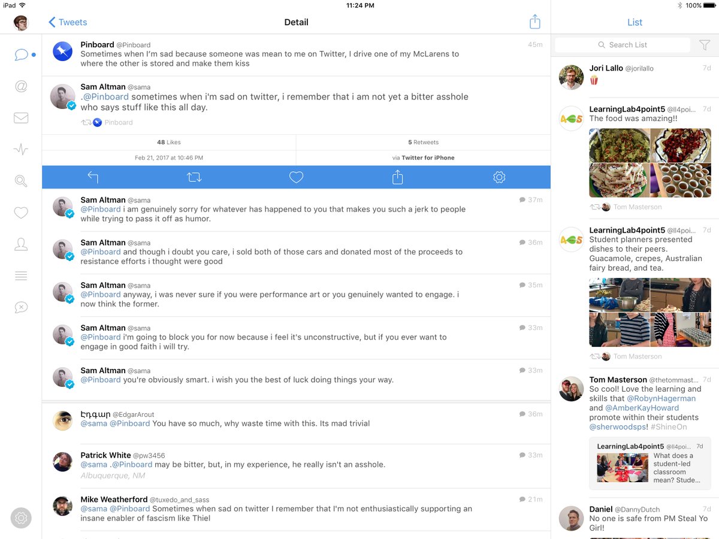
Task: Tap @RobynHagerman mention link
Action: tap(661, 398)
